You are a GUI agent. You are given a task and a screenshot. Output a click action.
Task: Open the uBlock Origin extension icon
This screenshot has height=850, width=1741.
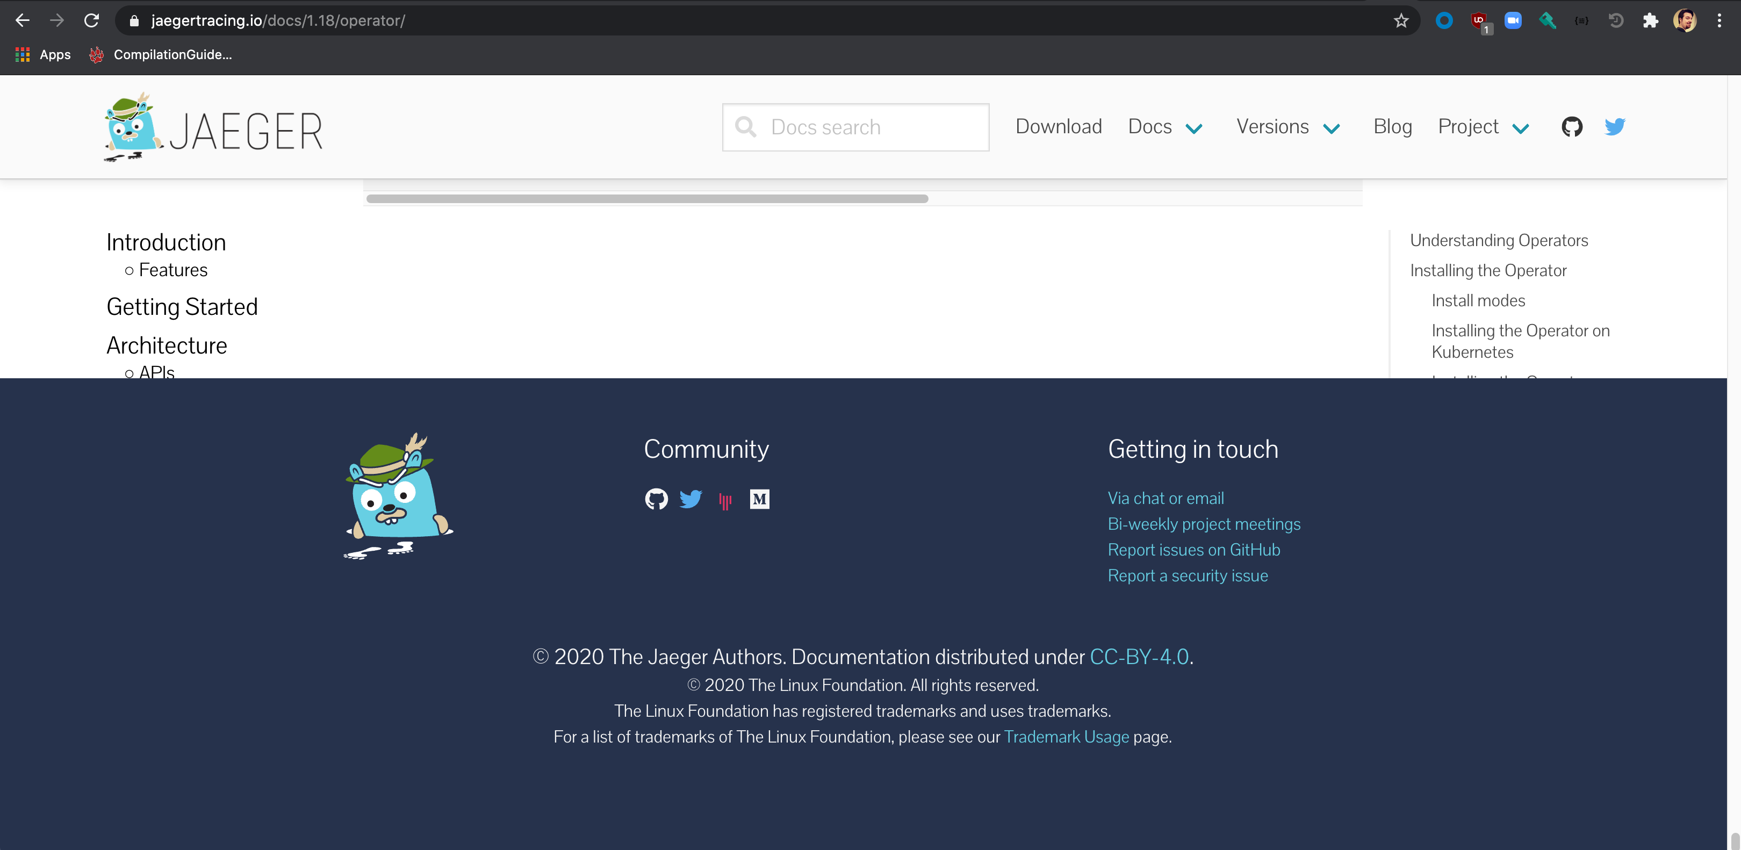click(x=1479, y=20)
